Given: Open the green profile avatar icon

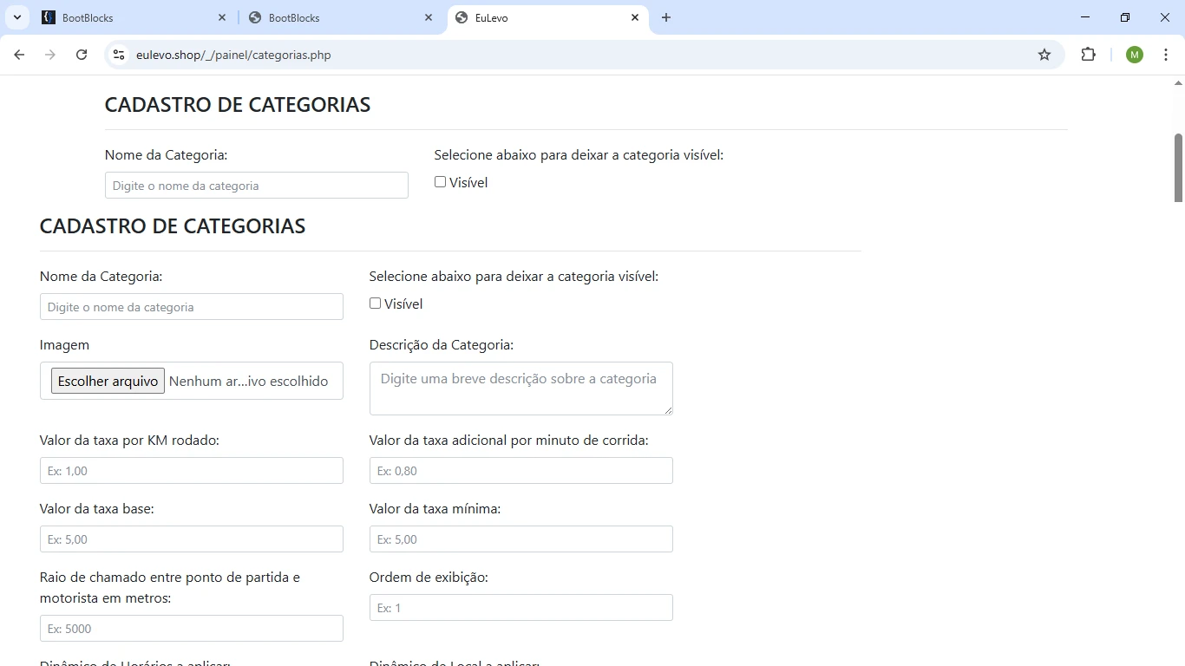Looking at the screenshot, I should [x=1134, y=55].
